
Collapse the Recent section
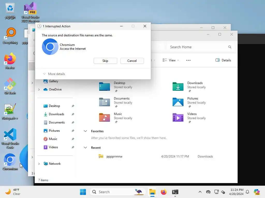pos(85,148)
